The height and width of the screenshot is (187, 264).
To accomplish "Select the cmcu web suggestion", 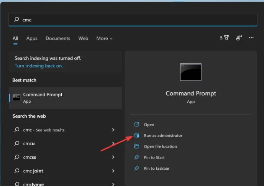I will pos(66,144).
